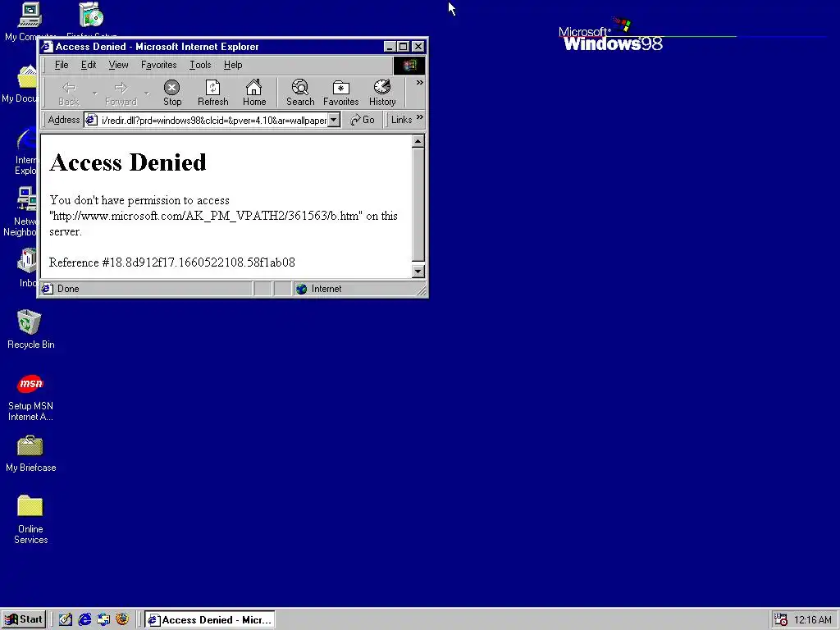Click the Task Scheduler tray icon

click(x=781, y=620)
